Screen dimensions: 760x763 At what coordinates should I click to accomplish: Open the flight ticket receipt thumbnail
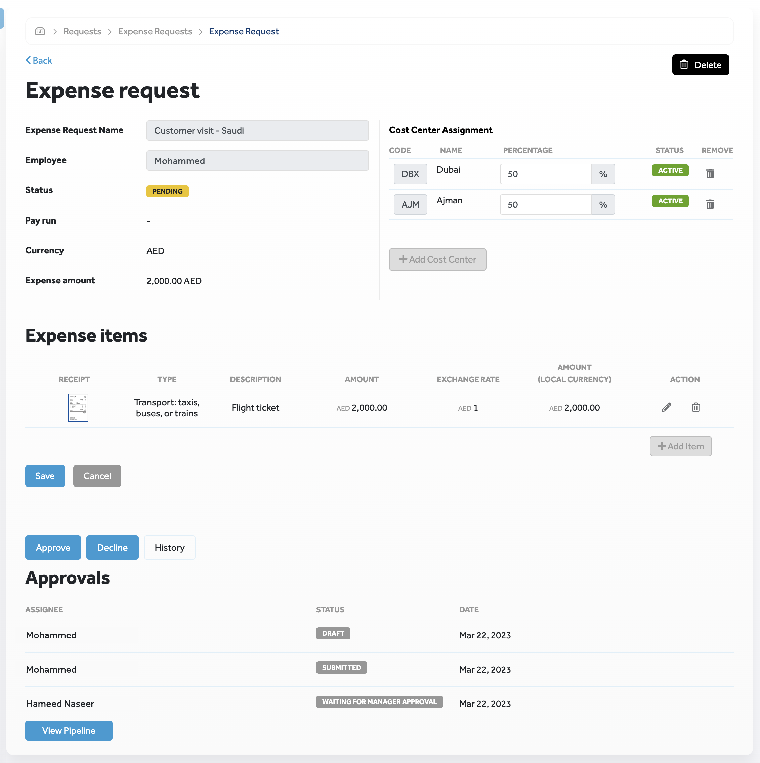coord(78,407)
